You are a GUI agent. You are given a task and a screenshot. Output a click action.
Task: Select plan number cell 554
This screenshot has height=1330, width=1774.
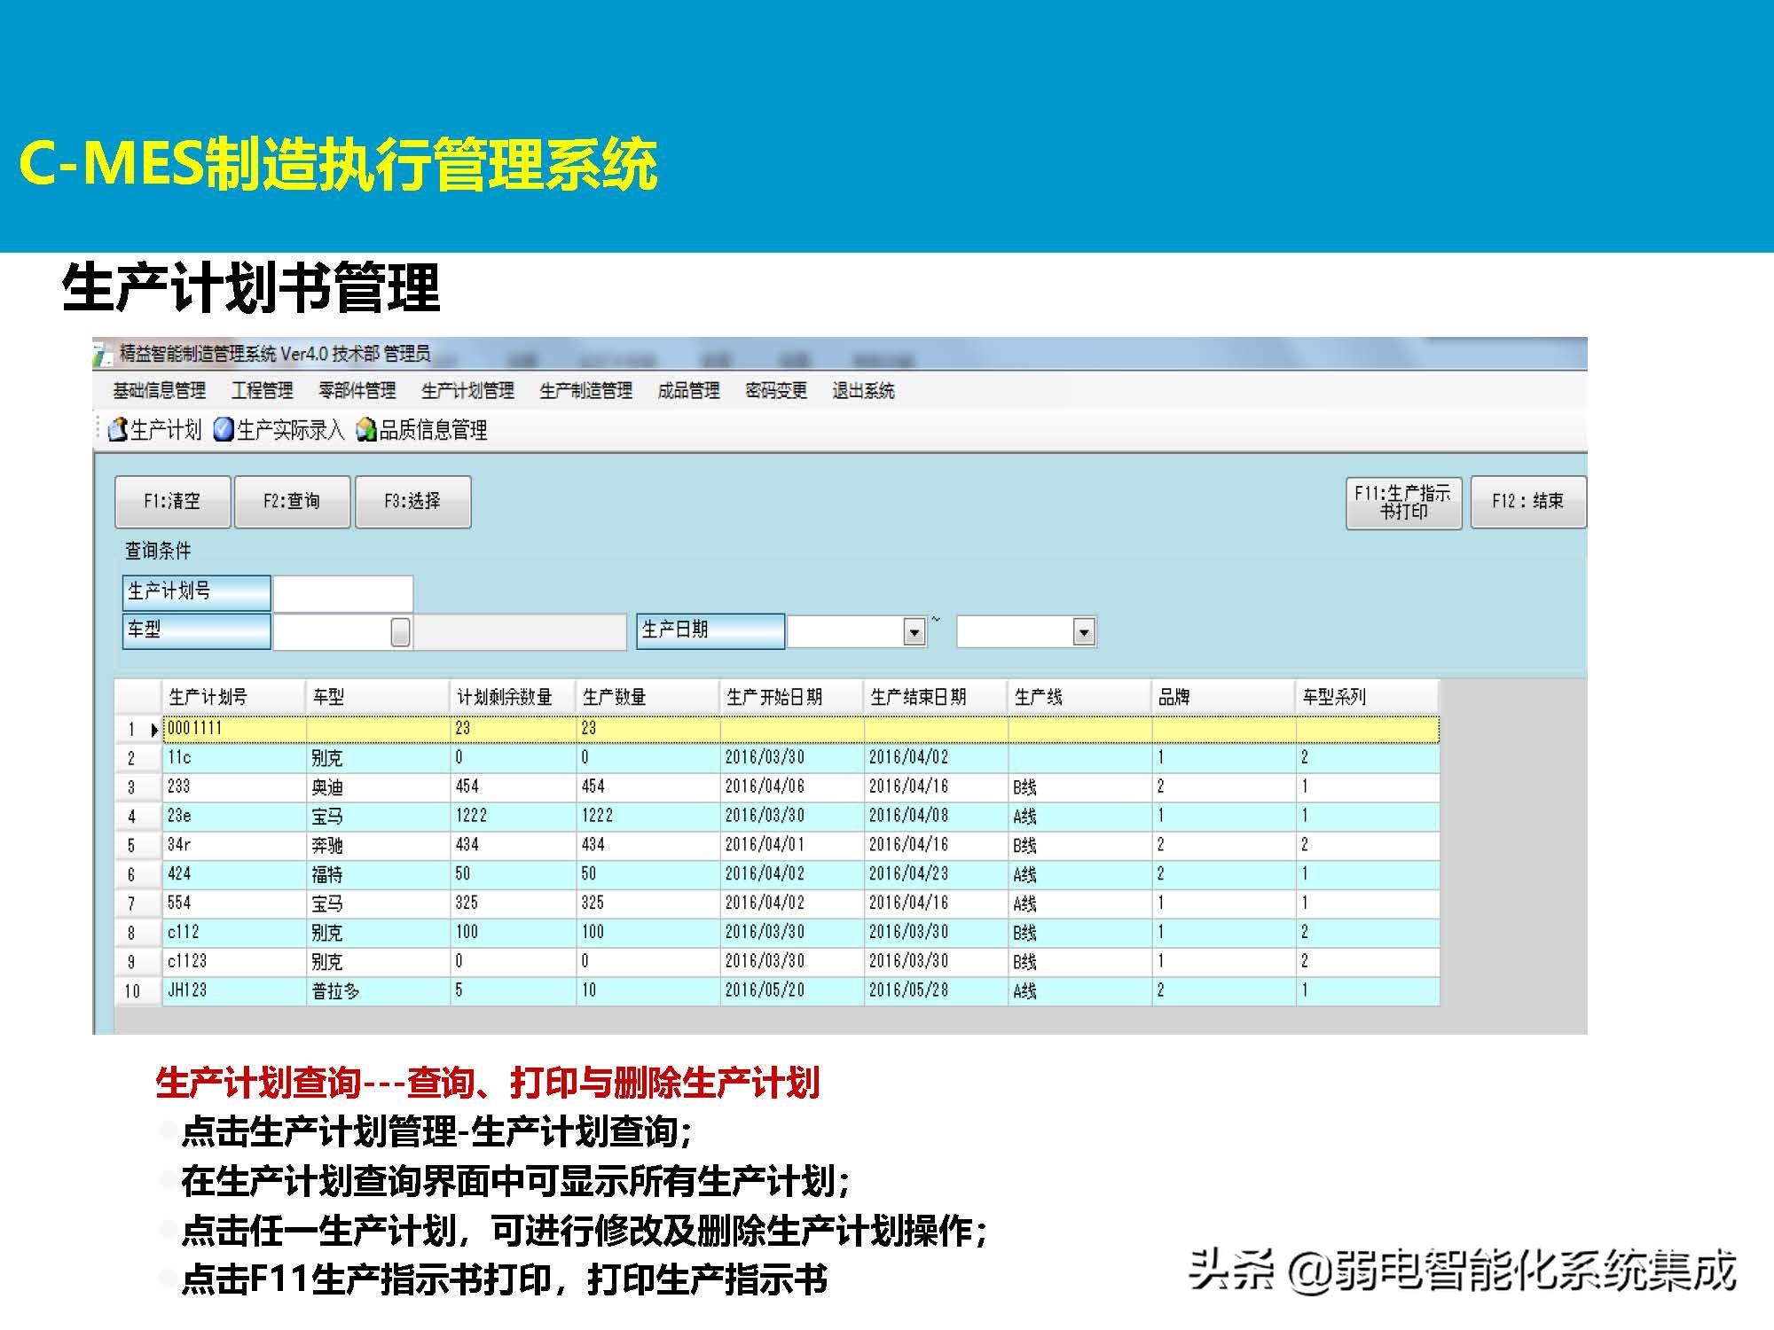[x=234, y=904]
